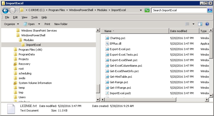This screenshot has height=116, width=214.
Task: Open the View menu
Action: [24, 17]
